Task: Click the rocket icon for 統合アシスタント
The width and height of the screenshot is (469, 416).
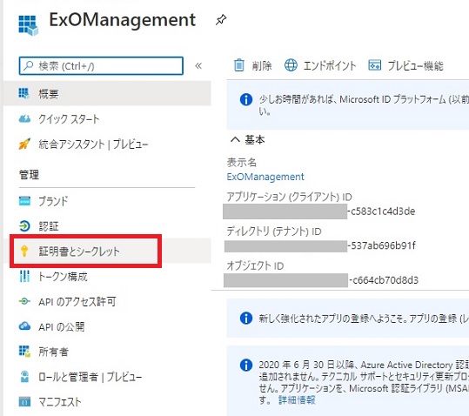Action: pyautogui.click(x=24, y=144)
